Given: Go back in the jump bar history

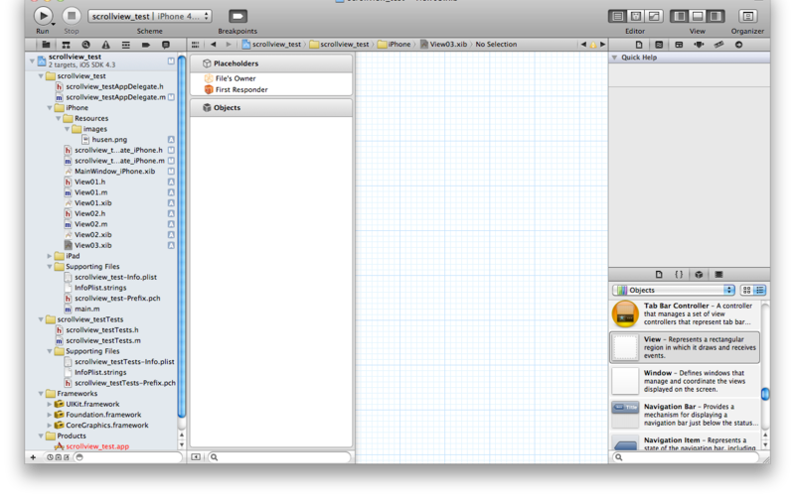Looking at the screenshot, I should pyautogui.click(x=214, y=45).
